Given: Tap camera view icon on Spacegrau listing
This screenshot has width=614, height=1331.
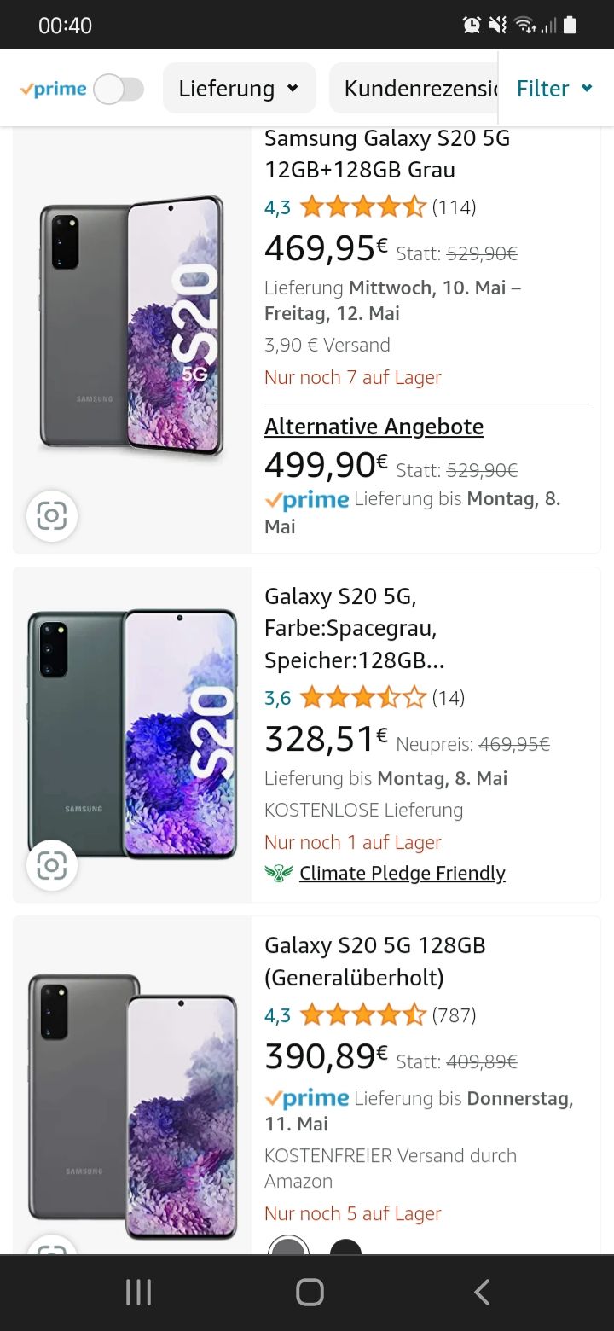Looking at the screenshot, I should click(x=52, y=866).
